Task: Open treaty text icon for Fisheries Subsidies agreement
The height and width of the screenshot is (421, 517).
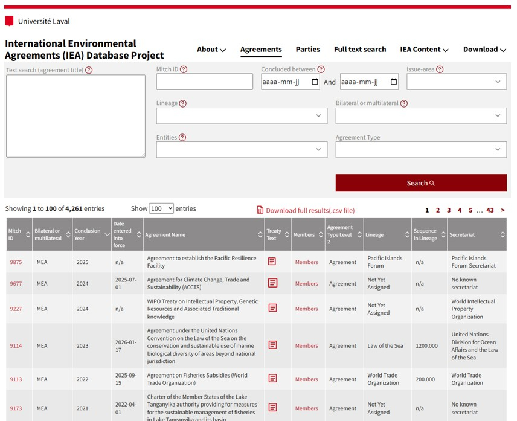Action: point(272,379)
